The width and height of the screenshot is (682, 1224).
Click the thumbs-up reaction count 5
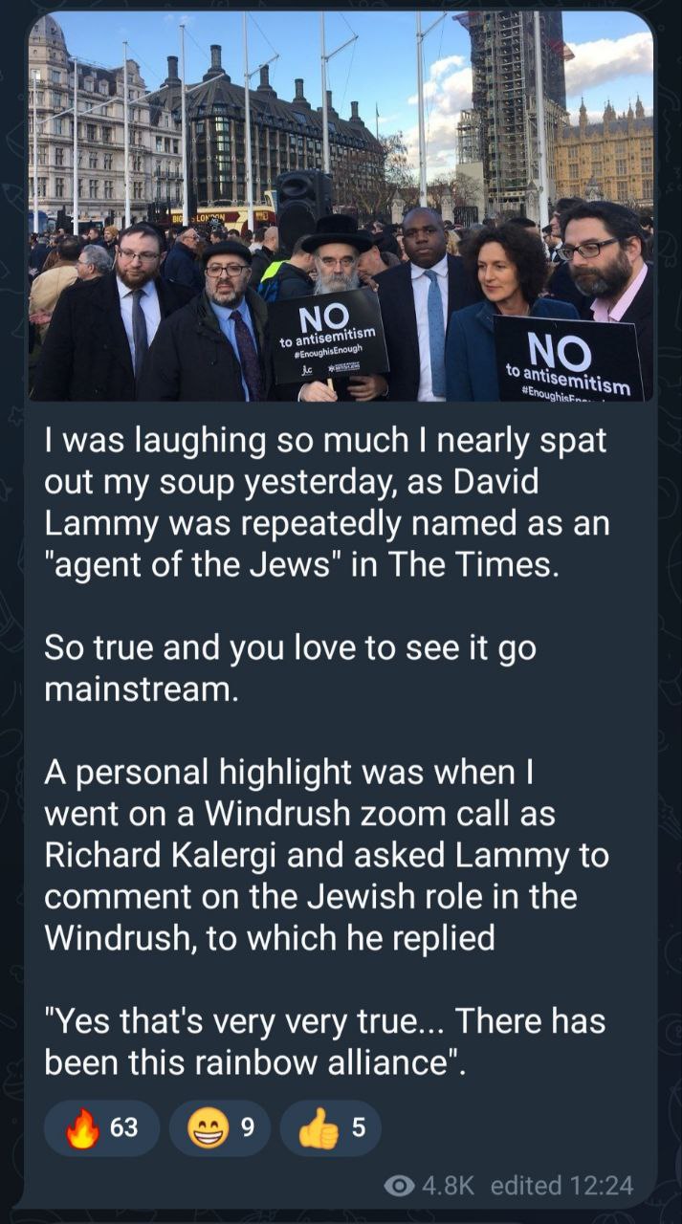point(359,1128)
